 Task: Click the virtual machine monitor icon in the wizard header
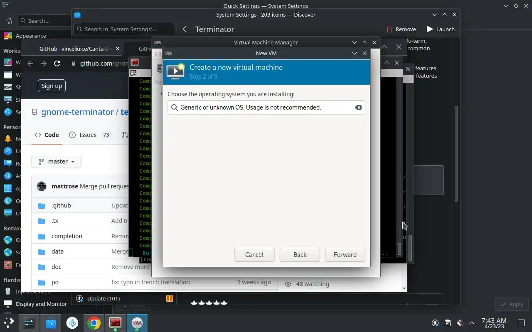click(x=175, y=71)
